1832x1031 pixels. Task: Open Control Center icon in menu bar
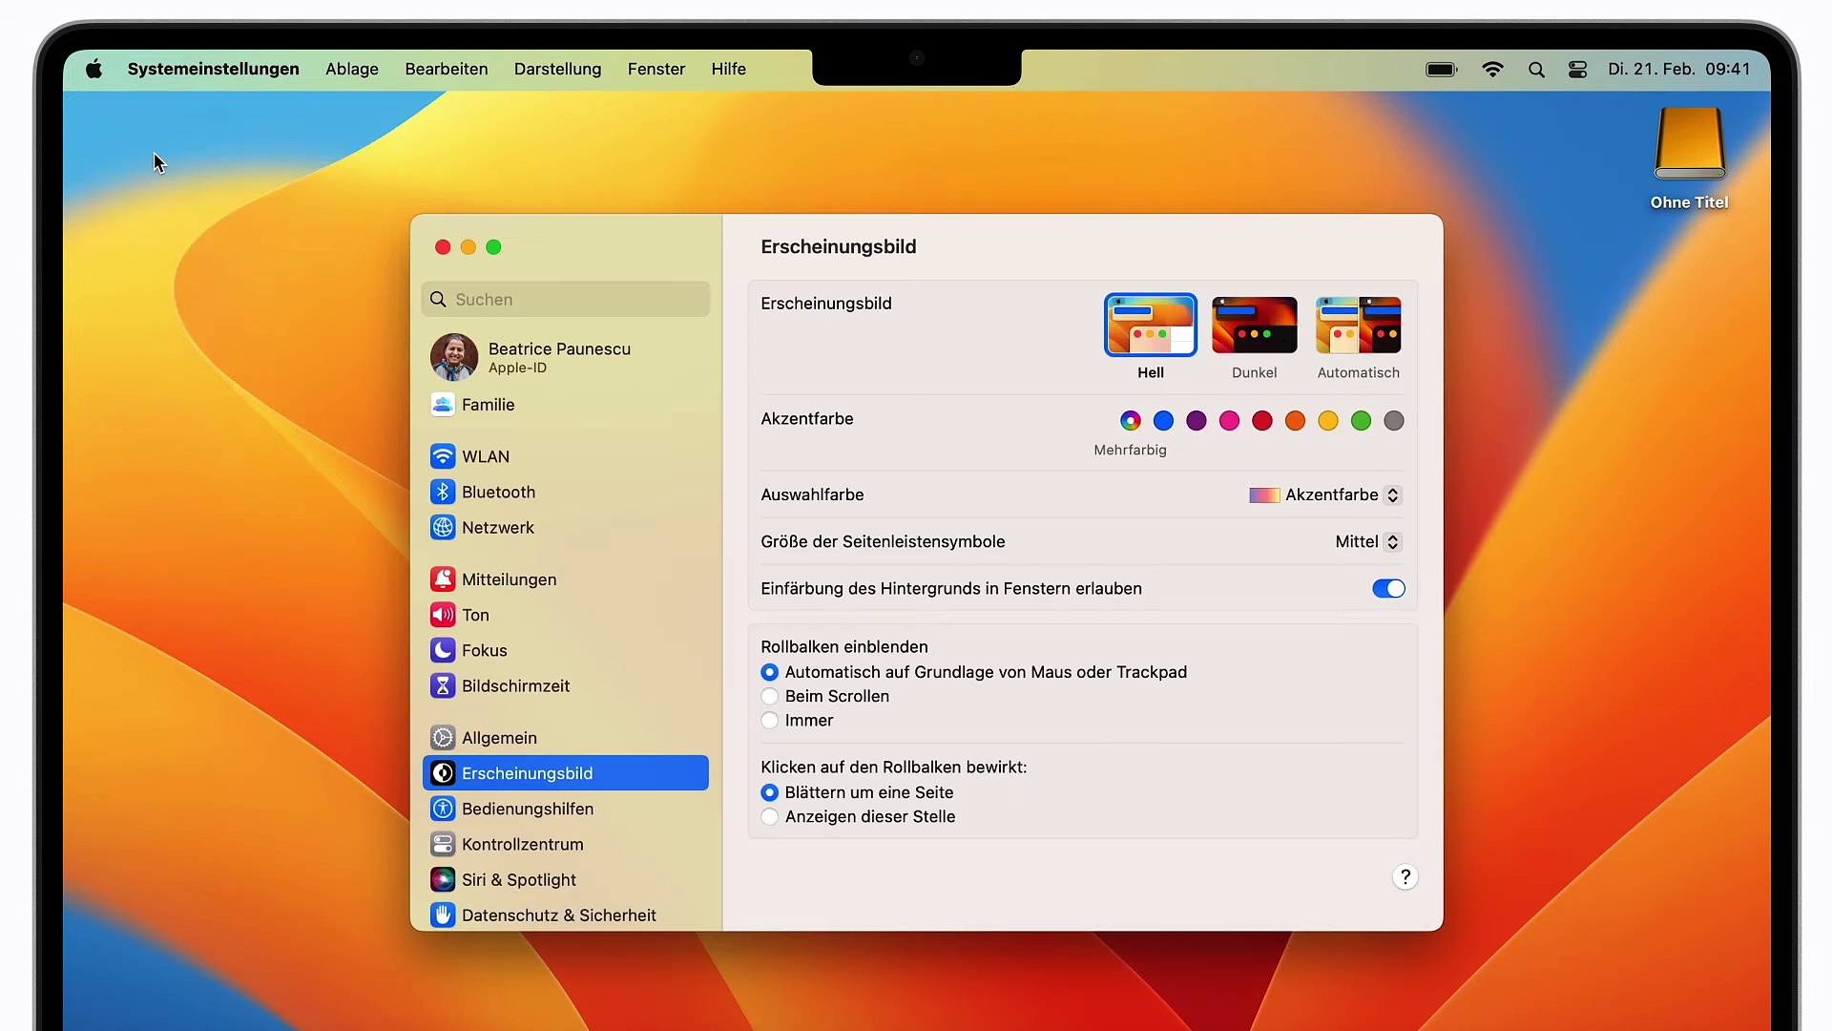[x=1577, y=69]
